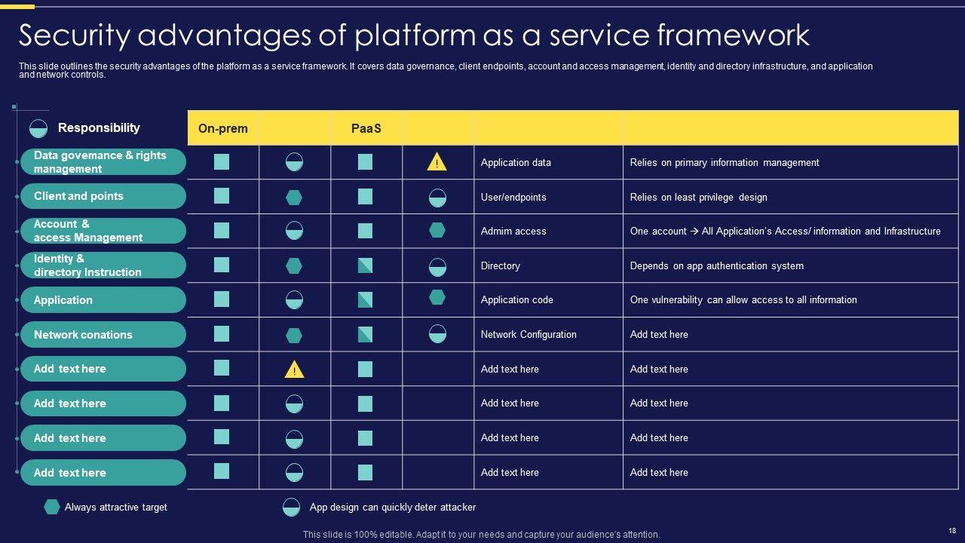Click the hexagon icon beside Always attractive target
Image resolution: width=965 pixels, height=543 pixels.
(x=52, y=507)
